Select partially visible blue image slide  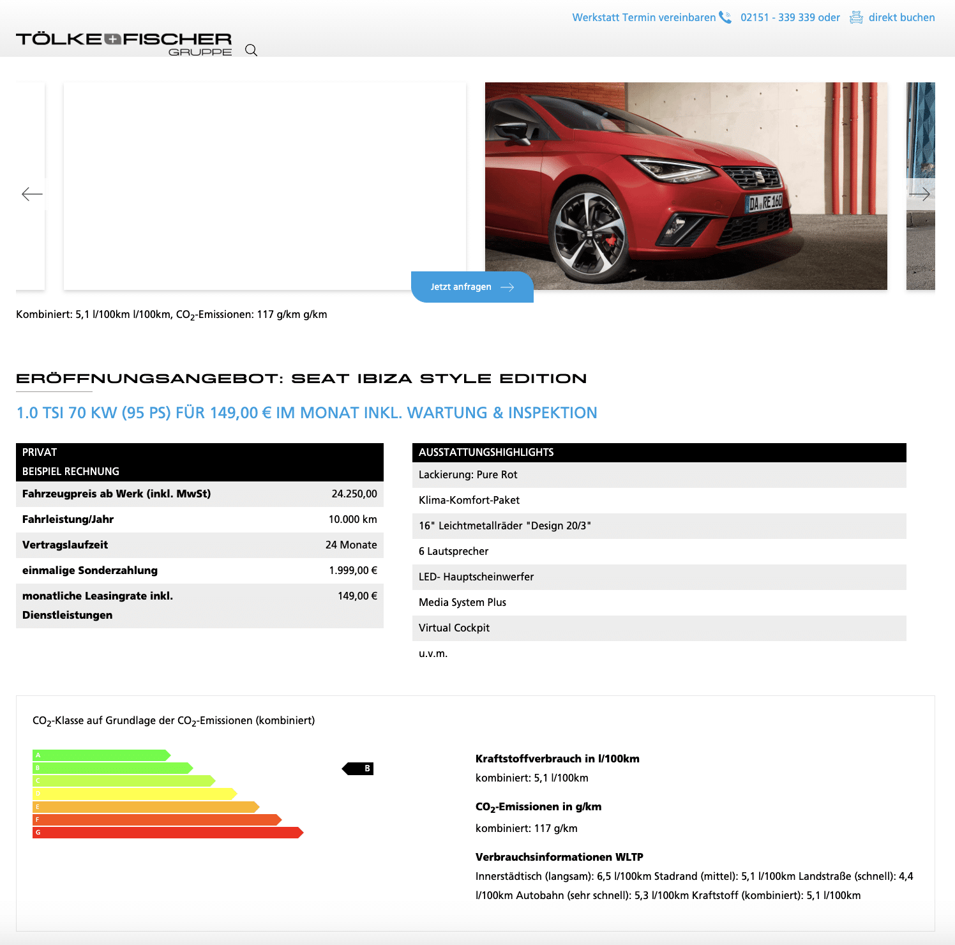[921, 186]
